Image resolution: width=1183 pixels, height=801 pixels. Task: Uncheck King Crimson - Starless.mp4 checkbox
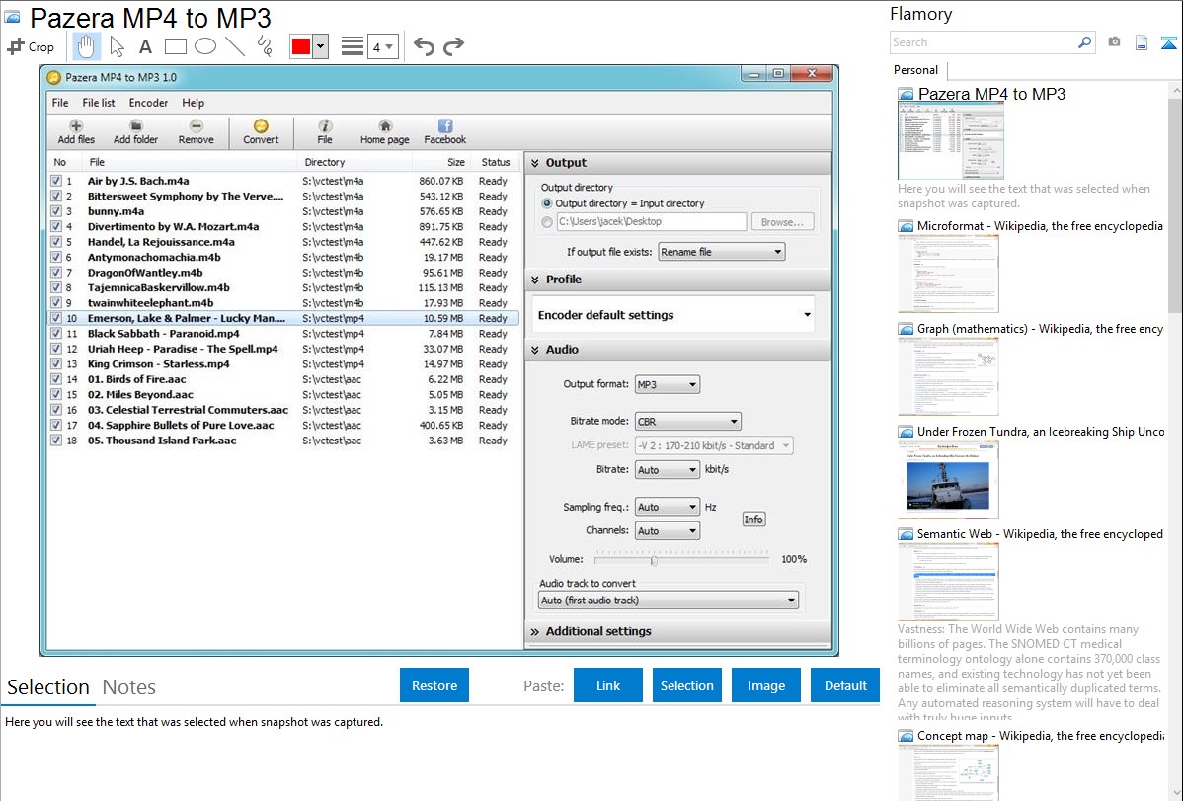56,363
